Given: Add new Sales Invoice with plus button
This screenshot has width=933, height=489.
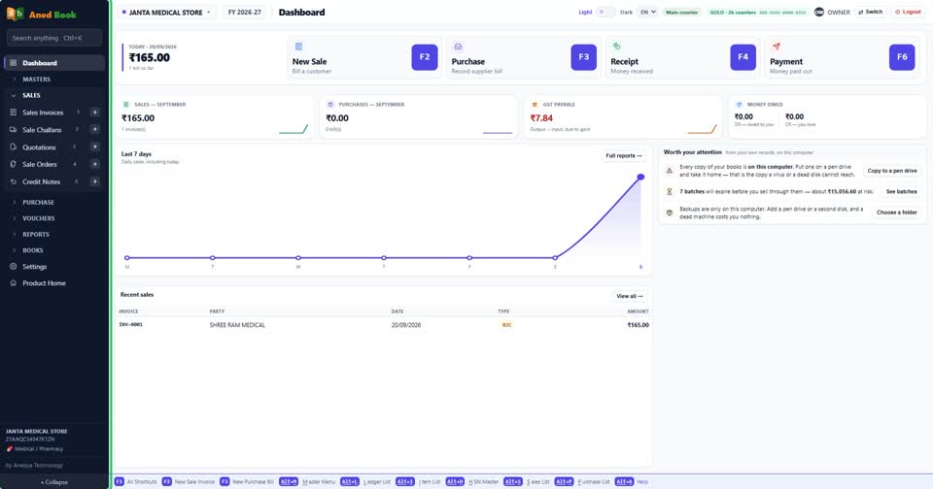Looking at the screenshot, I should [94, 113].
